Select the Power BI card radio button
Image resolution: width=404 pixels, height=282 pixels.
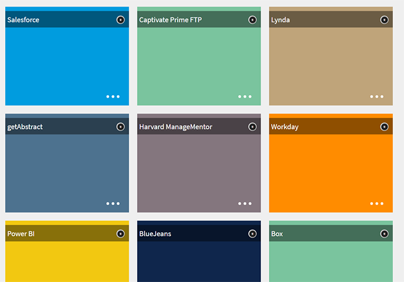(x=120, y=234)
